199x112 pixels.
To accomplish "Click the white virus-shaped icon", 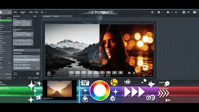I will [127, 82].
